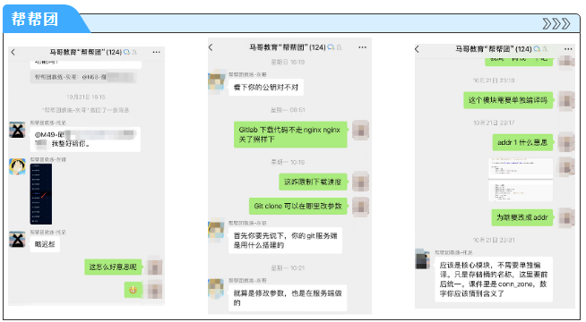Tap the middle chat title 马哥教育"帮帮团"(124)
The height and width of the screenshot is (322, 586).
pos(288,47)
